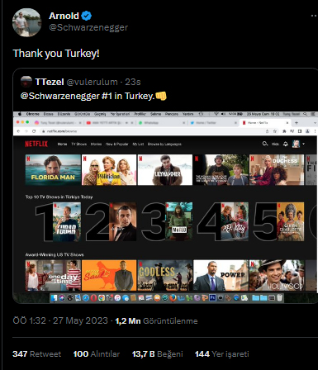Screen dimensions: 318x370
Task: Click the Photoshop icon in the dock
Action: point(212,297)
